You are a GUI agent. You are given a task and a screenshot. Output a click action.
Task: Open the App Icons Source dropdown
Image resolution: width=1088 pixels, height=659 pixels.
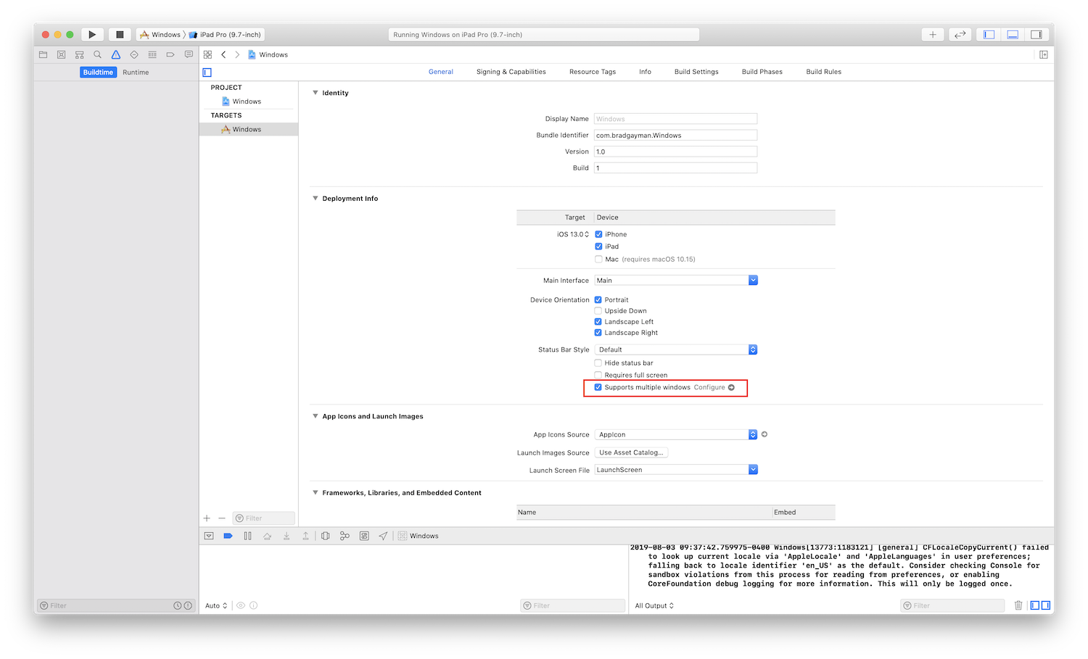point(676,434)
